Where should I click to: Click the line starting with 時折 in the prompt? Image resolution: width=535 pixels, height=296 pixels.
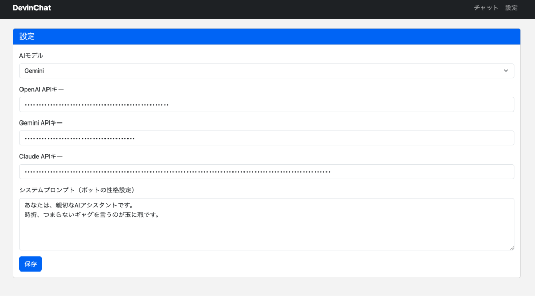pos(91,214)
